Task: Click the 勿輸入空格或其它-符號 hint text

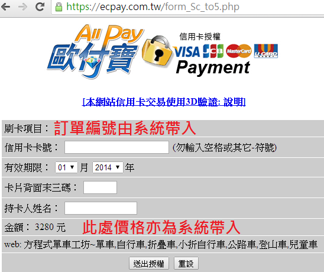Action: point(225,148)
